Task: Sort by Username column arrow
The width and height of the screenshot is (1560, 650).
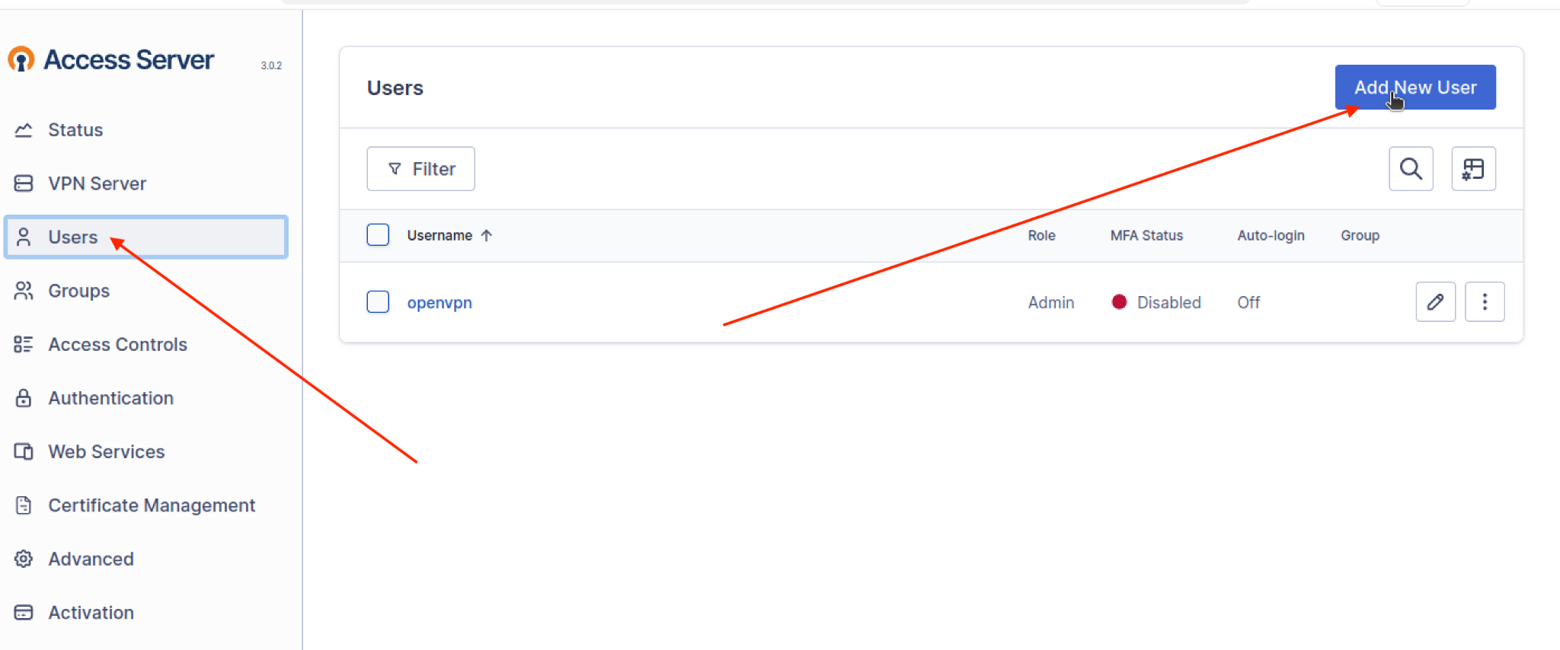Action: (487, 235)
